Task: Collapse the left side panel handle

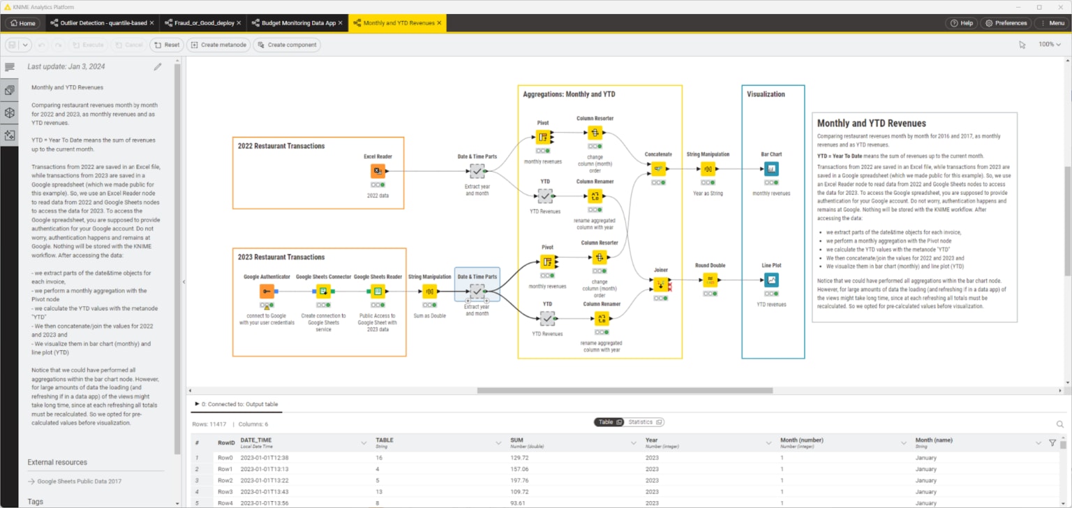Action: pyautogui.click(x=184, y=282)
